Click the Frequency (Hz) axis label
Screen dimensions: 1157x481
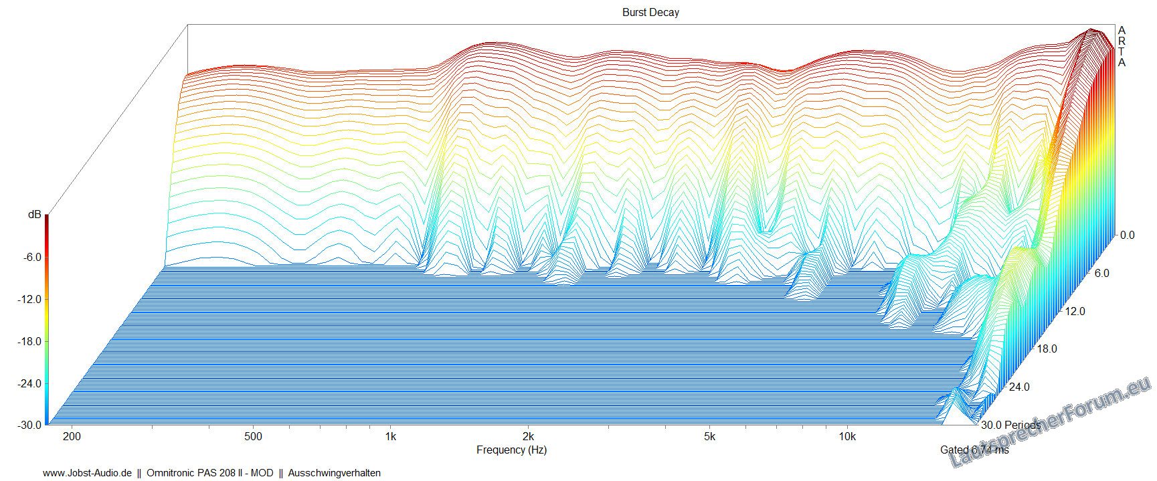point(511,450)
